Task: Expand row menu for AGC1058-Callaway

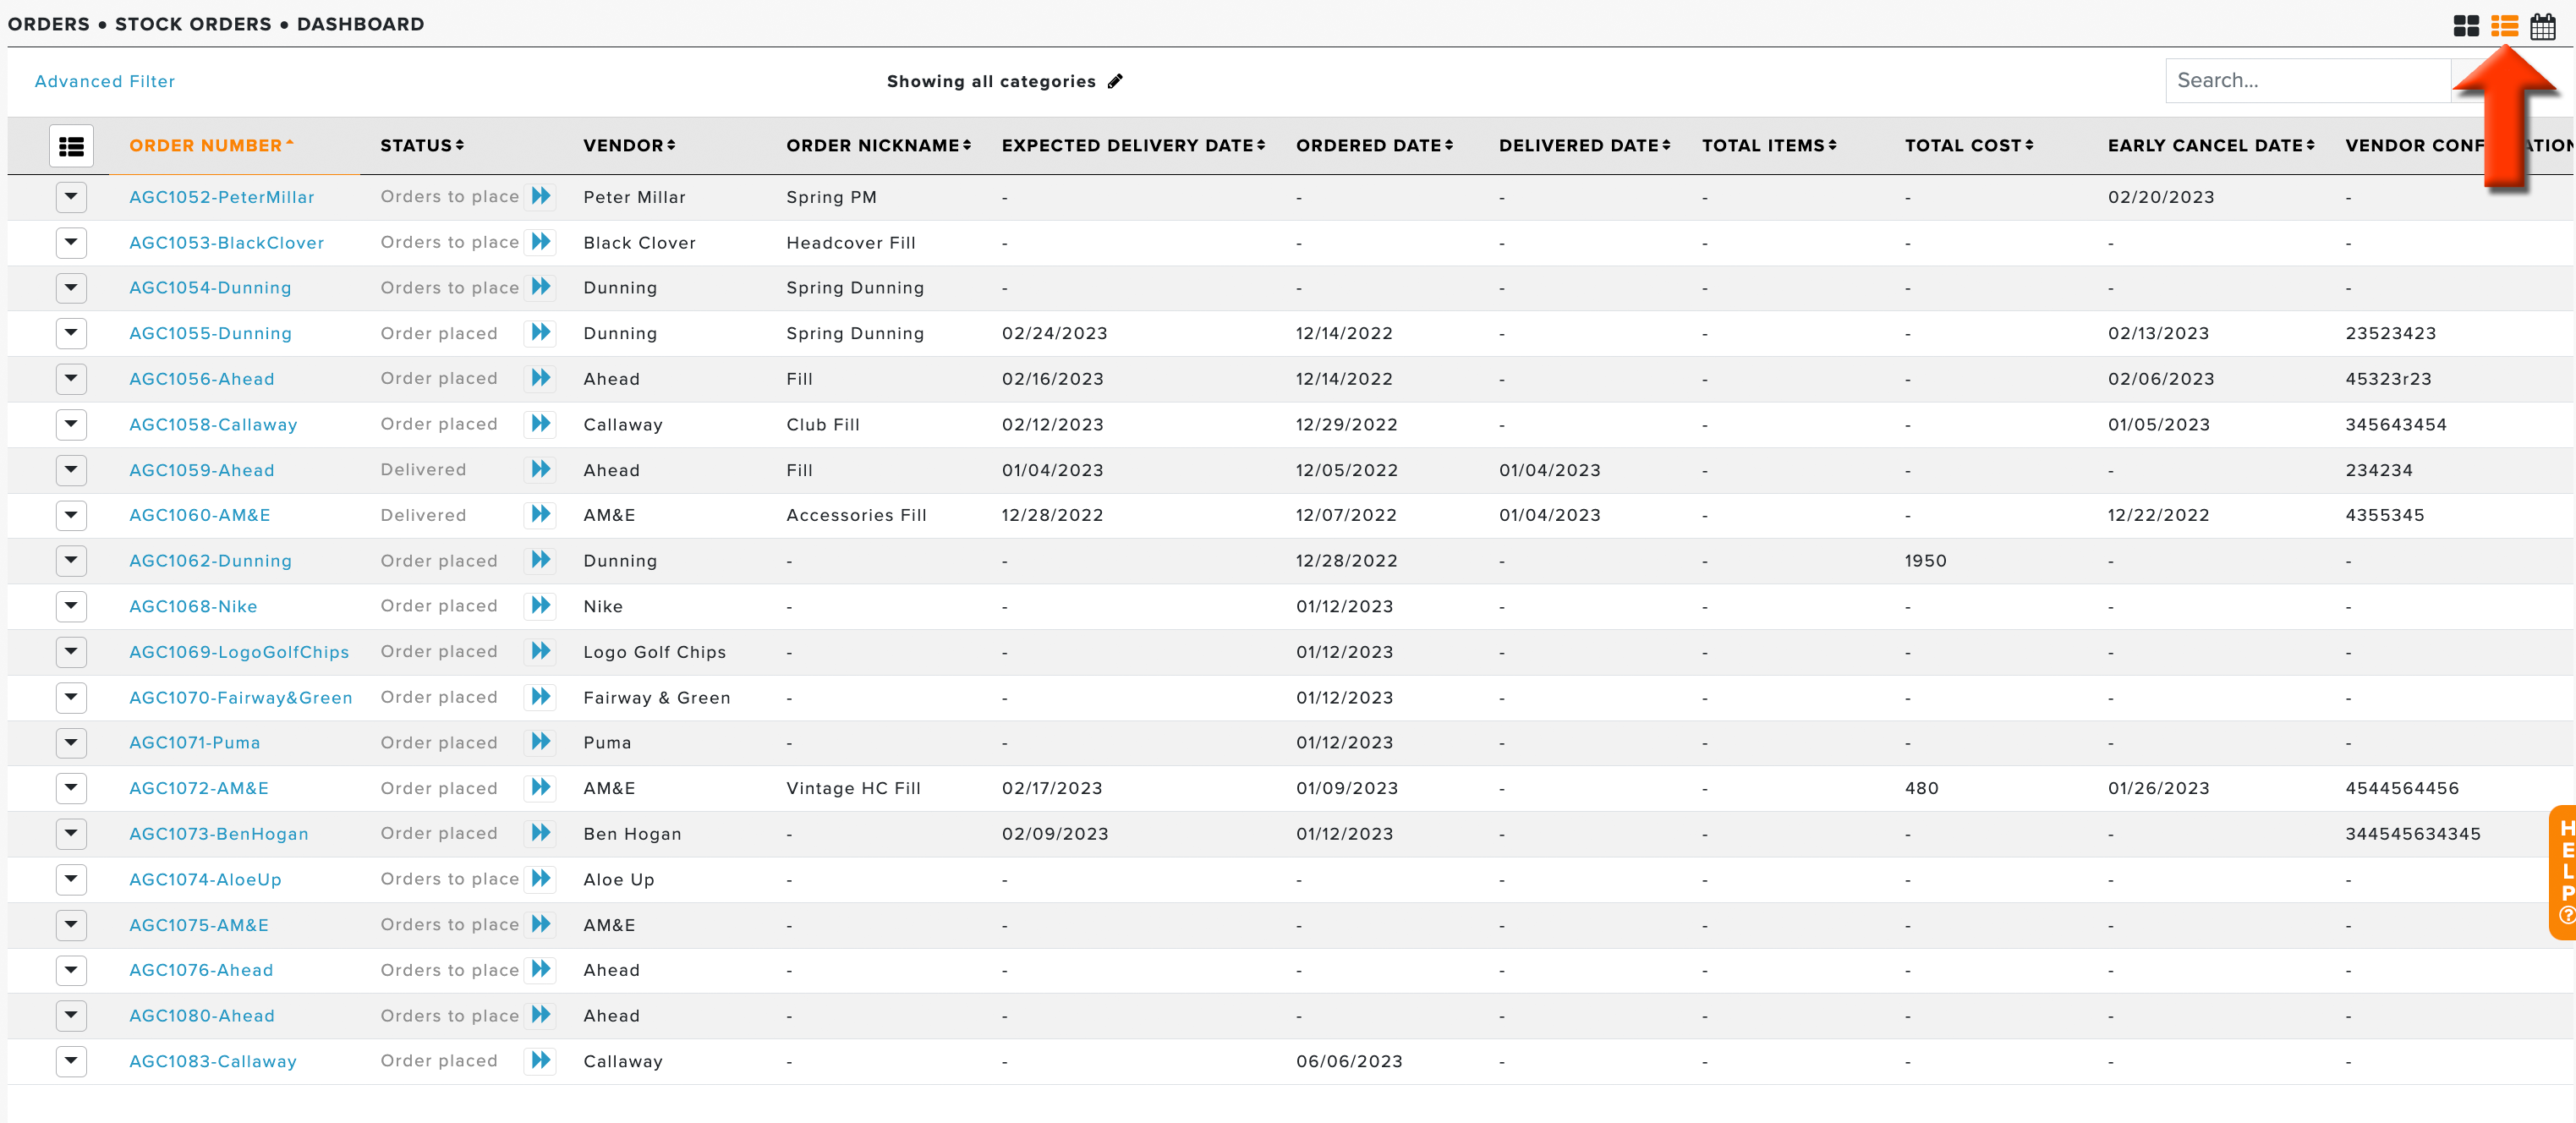Action: [x=71, y=425]
